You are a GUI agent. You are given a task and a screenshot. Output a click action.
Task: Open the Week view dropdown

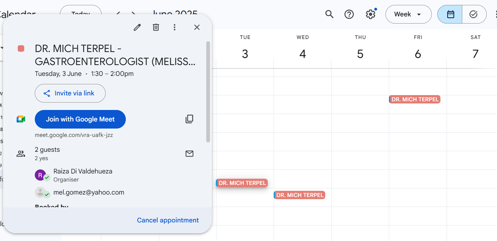[x=408, y=14]
